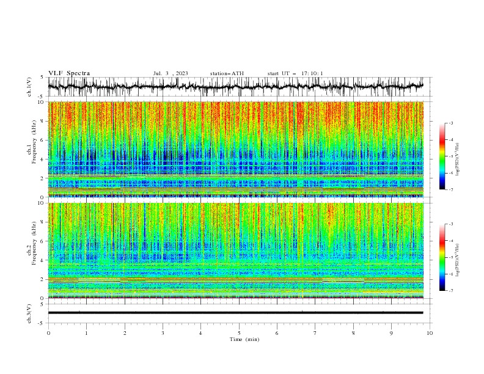Click the "start UT = 17:10:1" text
The width and height of the screenshot is (484, 374).
tap(295, 73)
